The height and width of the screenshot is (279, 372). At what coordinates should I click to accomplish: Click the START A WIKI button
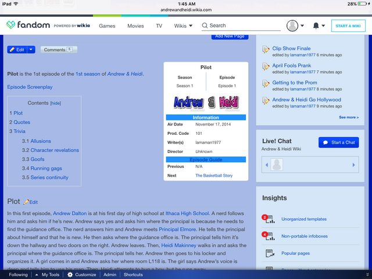pyautogui.click(x=348, y=26)
